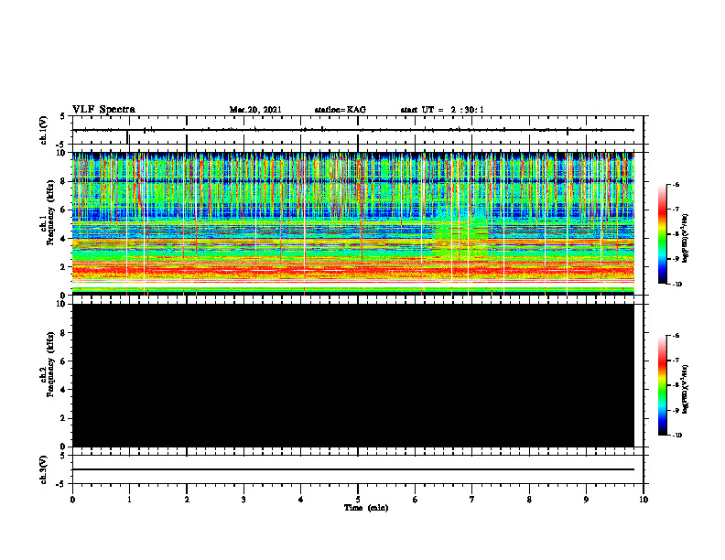Viewport: 725px width, 560px height.
Task: Click the "Time (min)" axis label
Action: click(366, 508)
